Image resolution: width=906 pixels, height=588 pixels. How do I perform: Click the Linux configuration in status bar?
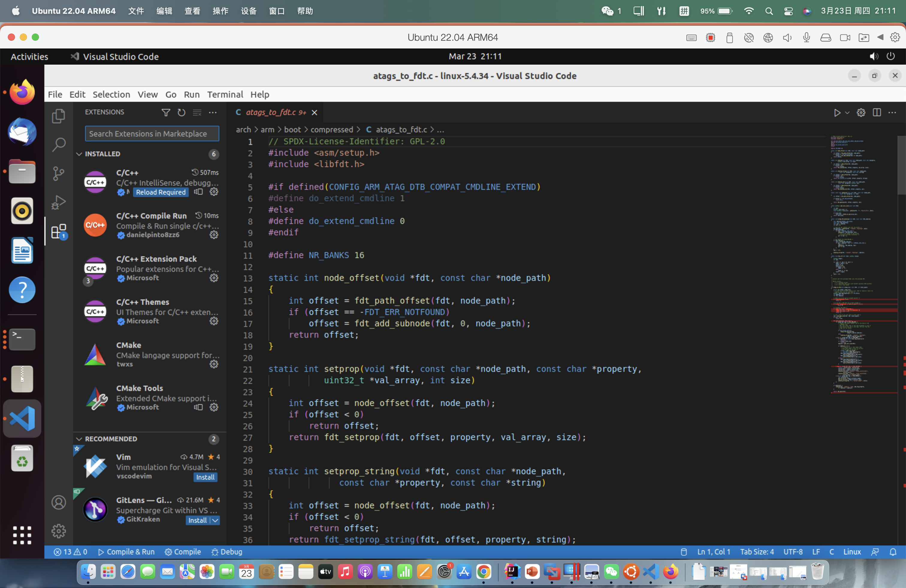[x=852, y=552]
